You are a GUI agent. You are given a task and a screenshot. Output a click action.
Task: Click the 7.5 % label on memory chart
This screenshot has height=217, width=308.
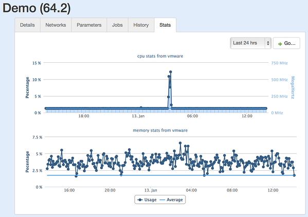tap(38, 137)
